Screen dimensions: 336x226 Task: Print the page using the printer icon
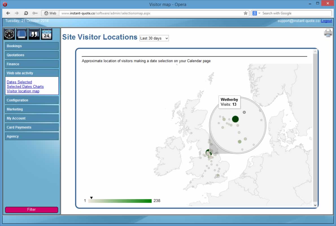328,33
